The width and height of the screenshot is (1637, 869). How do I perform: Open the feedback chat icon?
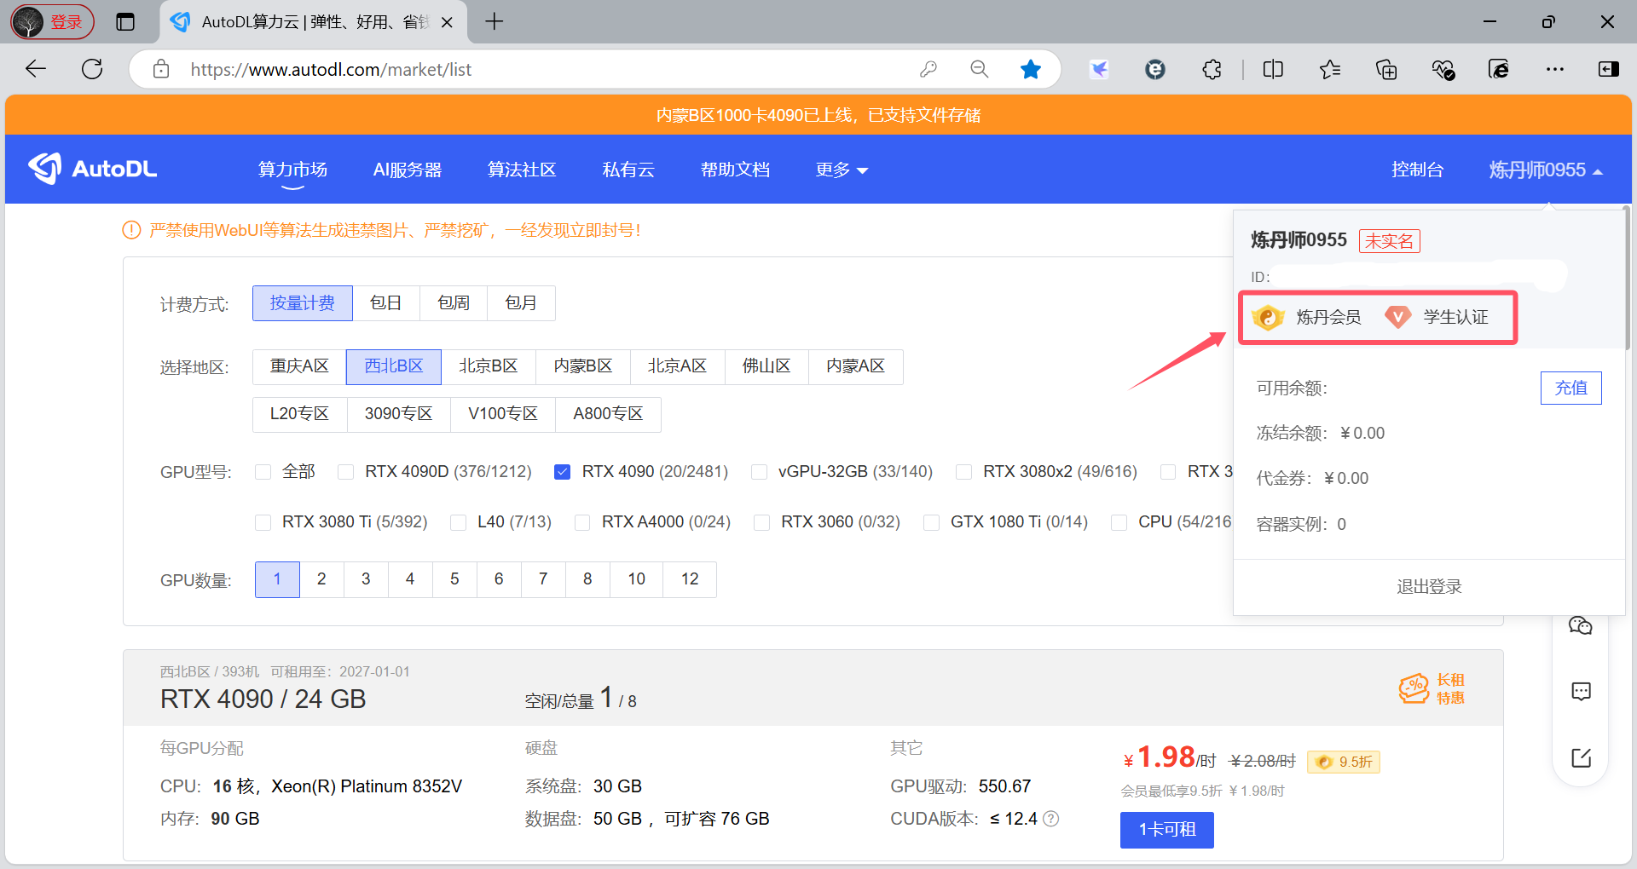coord(1581,691)
